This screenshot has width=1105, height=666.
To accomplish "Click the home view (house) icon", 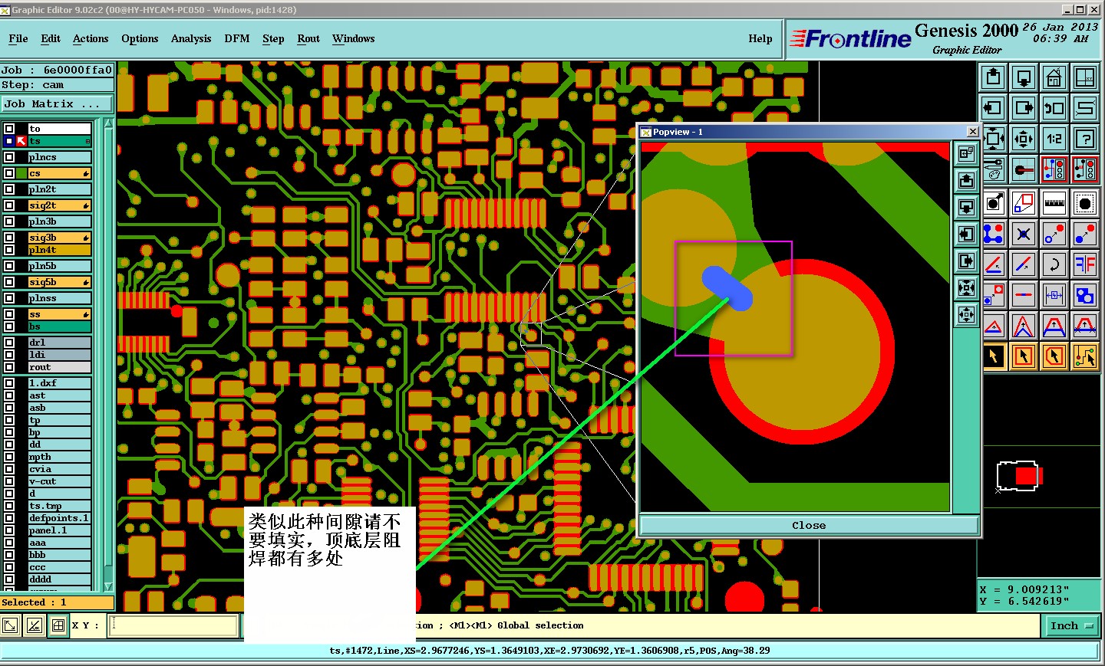I will click(x=1054, y=77).
